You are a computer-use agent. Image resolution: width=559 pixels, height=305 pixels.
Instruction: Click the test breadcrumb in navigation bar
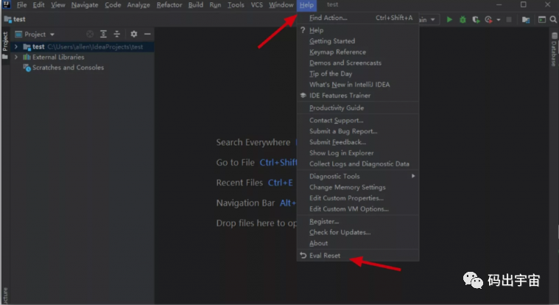(x=15, y=19)
